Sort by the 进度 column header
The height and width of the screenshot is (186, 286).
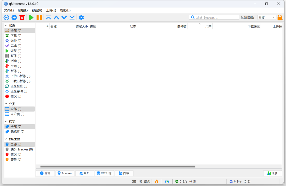coord(109,26)
